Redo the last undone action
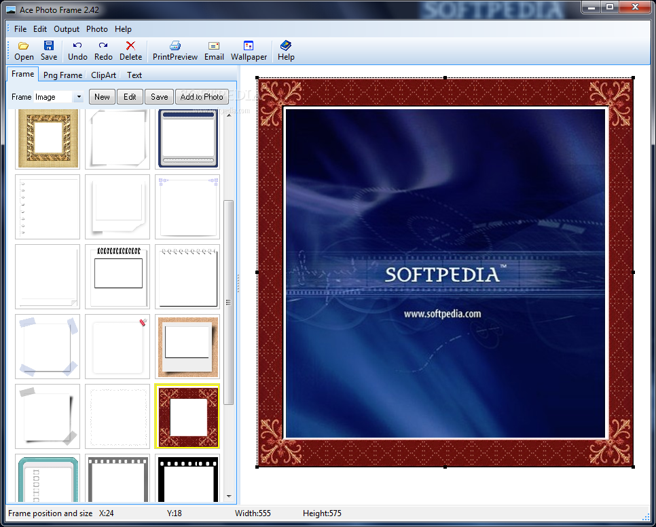 pos(103,51)
